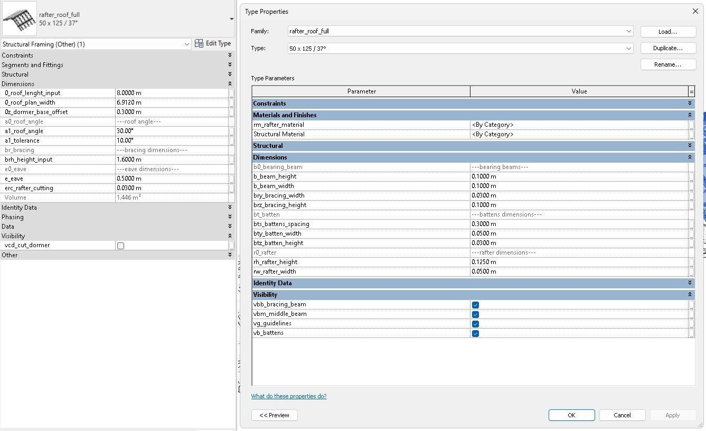Expand the Other group in Properties palette

[230, 255]
